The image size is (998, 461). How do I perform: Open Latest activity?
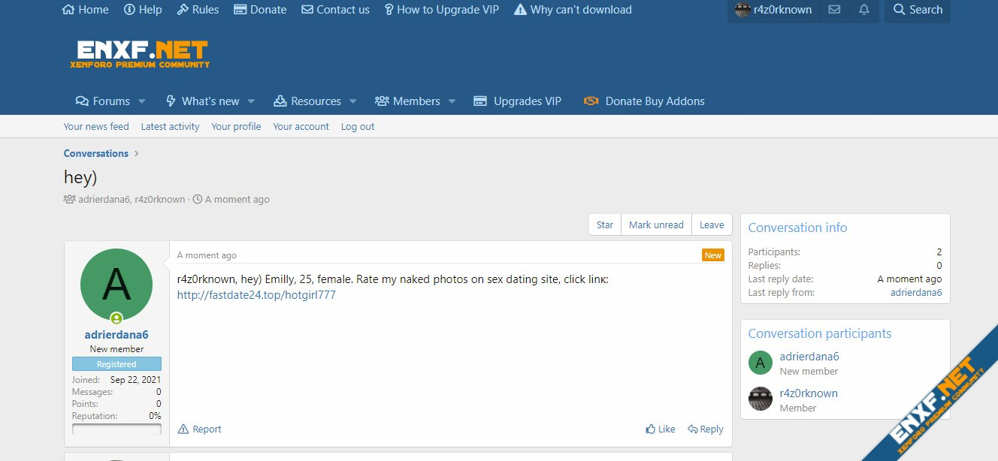point(171,127)
